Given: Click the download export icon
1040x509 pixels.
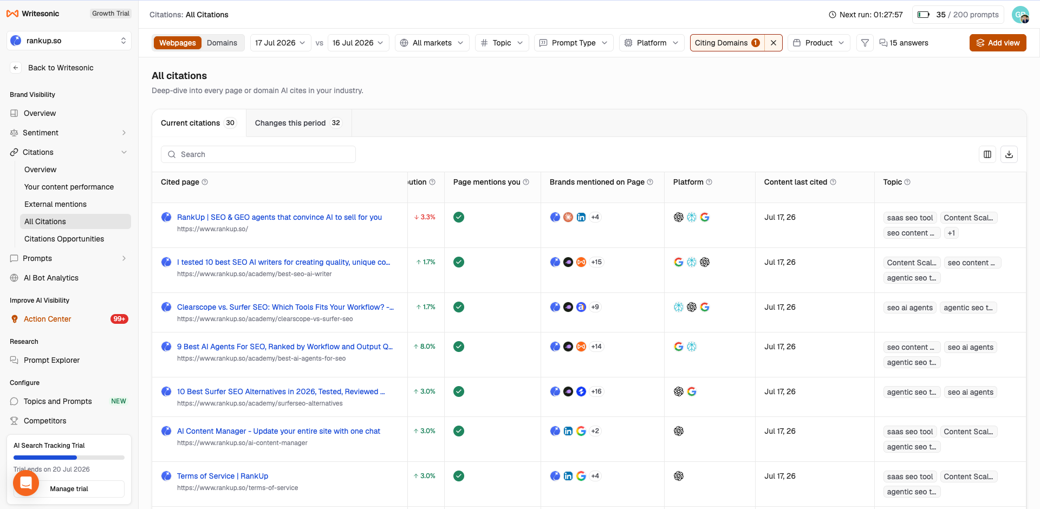Looking at the screenshot, I should [1009, 154].
